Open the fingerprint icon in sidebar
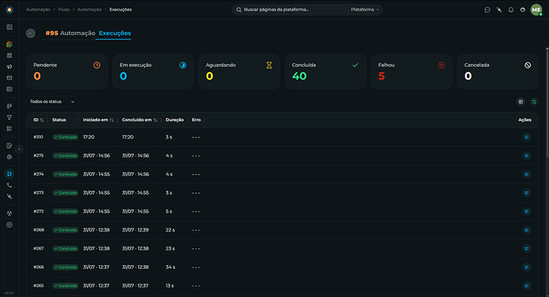 tap(10, 157)
